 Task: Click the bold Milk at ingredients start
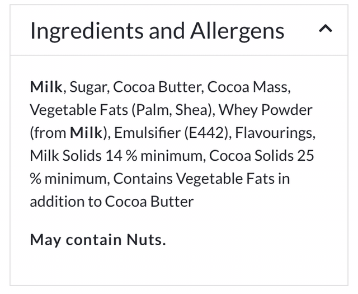tap(46, 87)
